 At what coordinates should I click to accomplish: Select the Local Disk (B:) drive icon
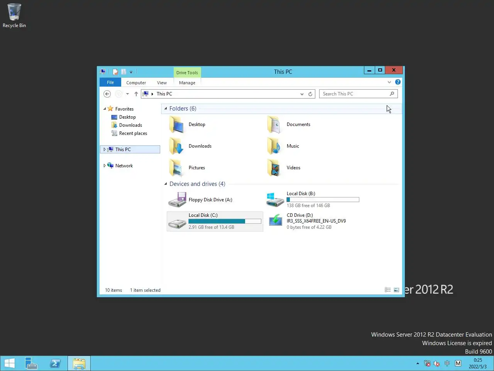pos(275,200)
